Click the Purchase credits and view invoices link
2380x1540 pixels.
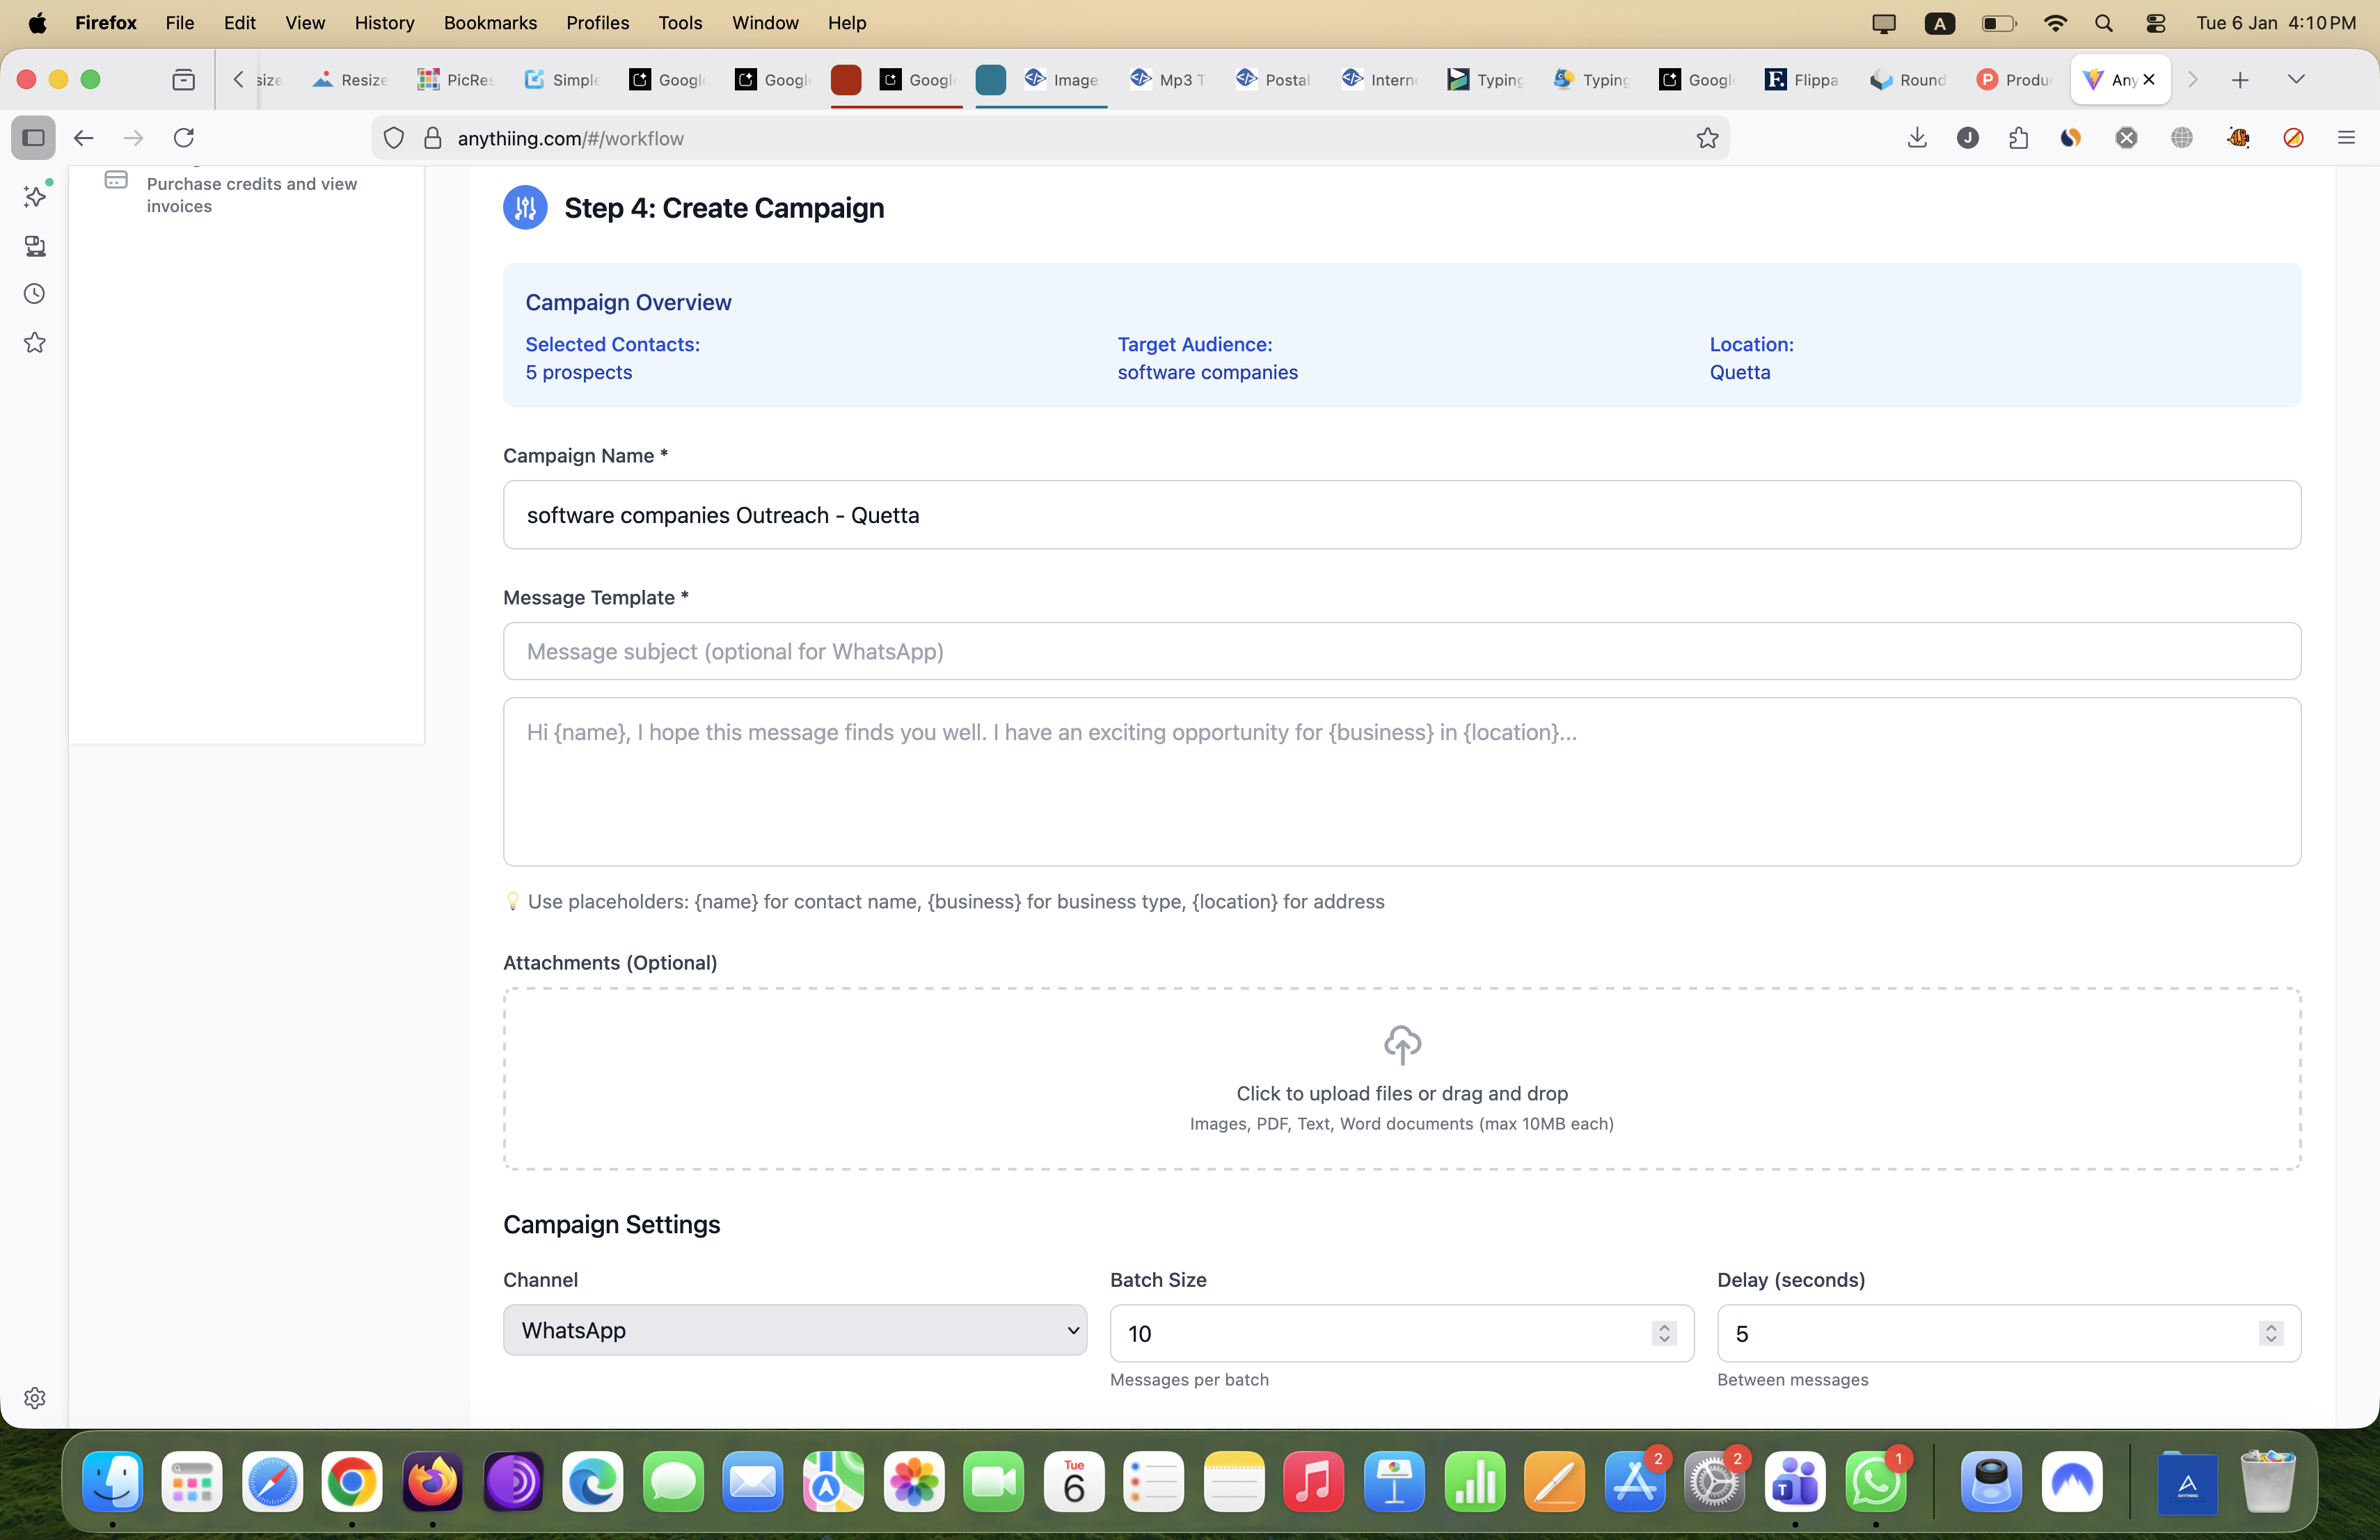[251, 195]
